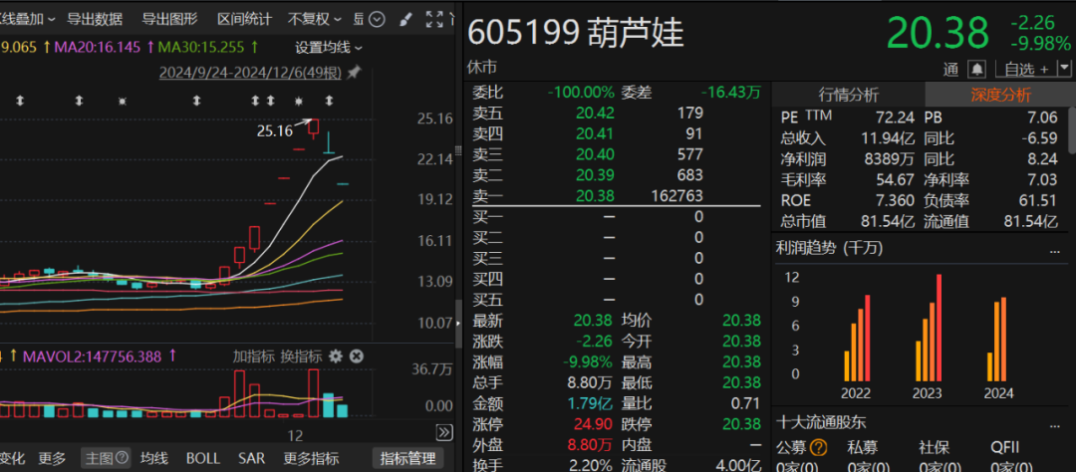Click the 卖五 price 20.42
Viewport: 1076px width, 472px height.
coord(595,113)
